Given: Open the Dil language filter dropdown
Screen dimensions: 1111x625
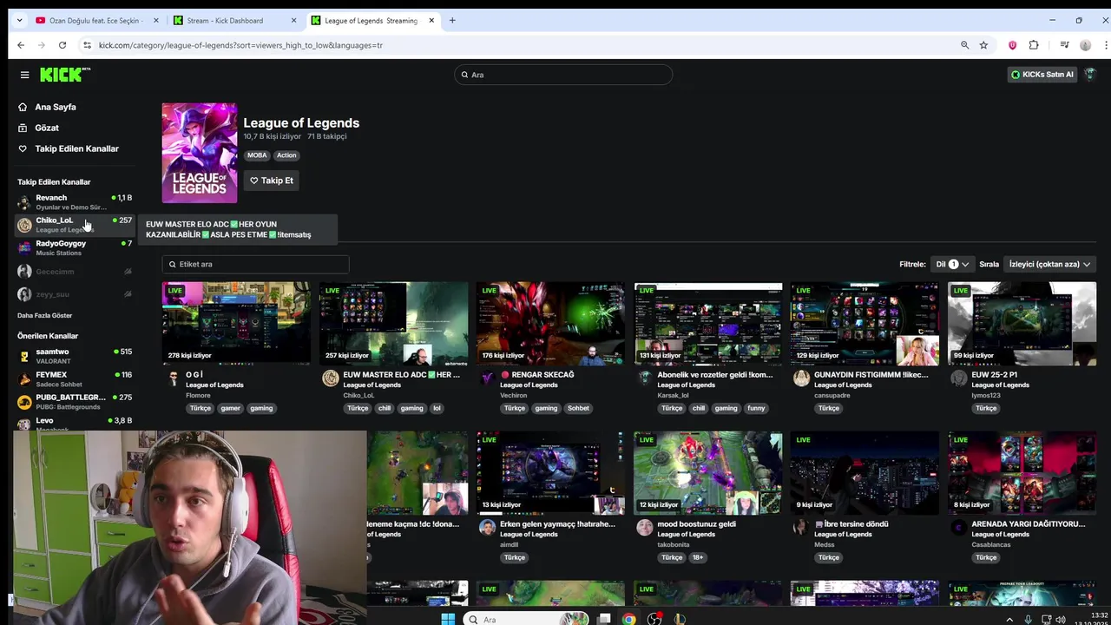Looking at the screenshot, I should [951, 264].
